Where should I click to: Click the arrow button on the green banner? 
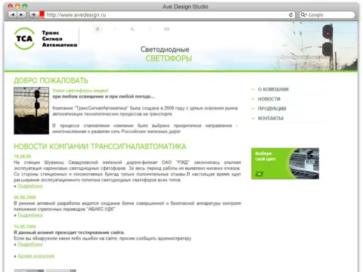[259, 174]
